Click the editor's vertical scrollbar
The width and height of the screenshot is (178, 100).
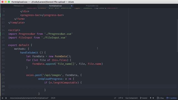(x=177, y=36)
